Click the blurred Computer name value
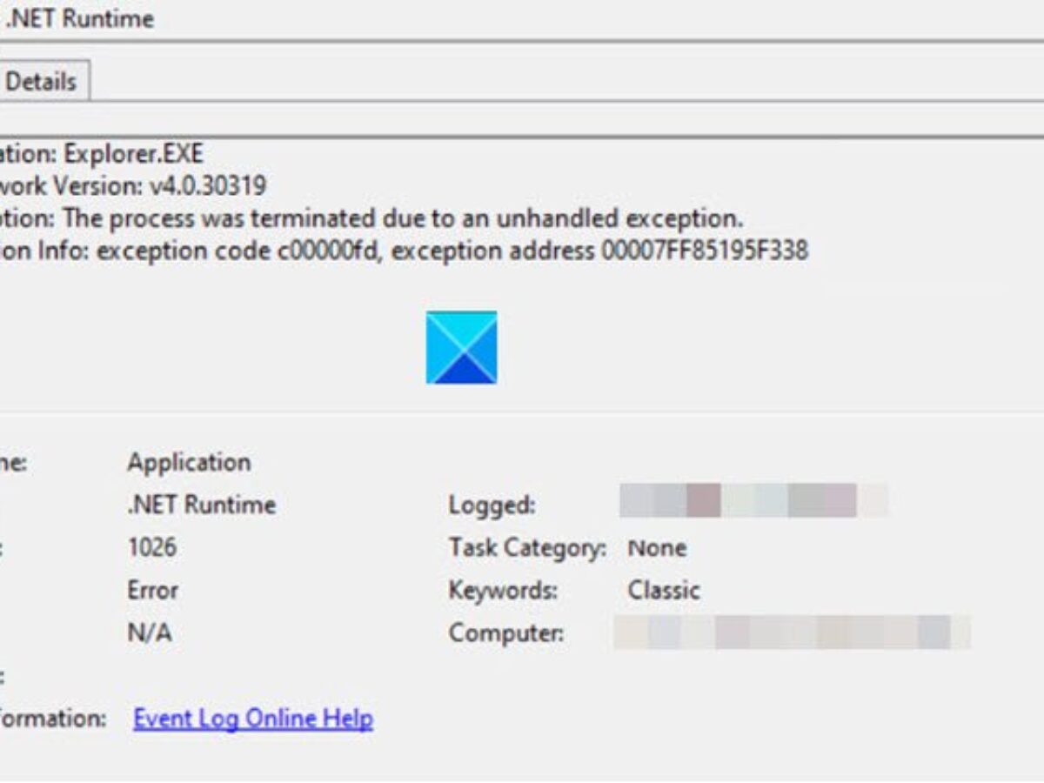Viewport: 1044px width, 783px height. coord(792,632)
